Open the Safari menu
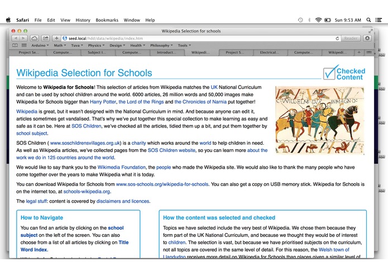Image resolution: width=388 pixels, height=276 pixels. pos(22,20)
